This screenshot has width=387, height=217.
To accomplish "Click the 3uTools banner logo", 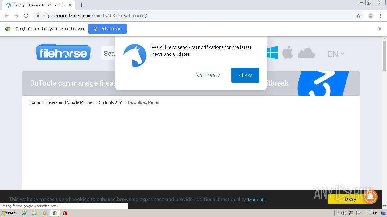I will pos(323,83).
